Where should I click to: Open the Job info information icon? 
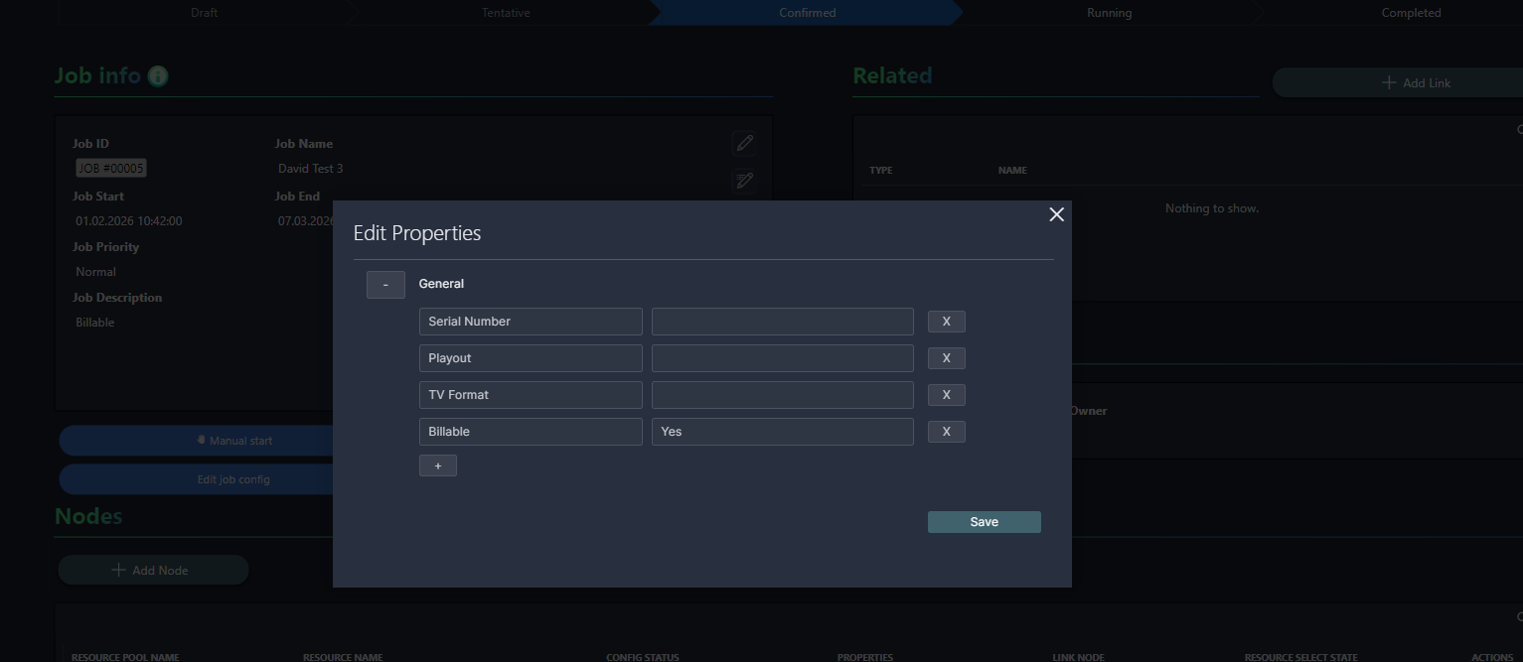click(158, 76)
